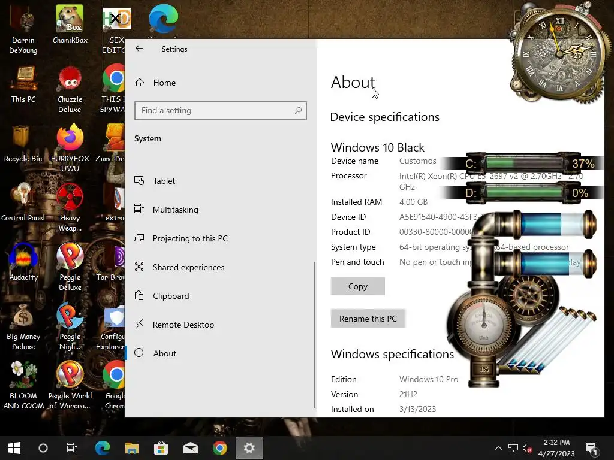Open Microsoft Store from taskbar

[x=161, y=448]
